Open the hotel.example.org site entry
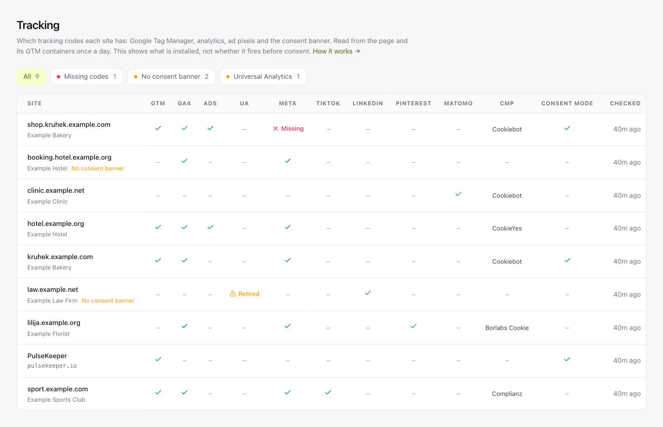 [56, 224]
